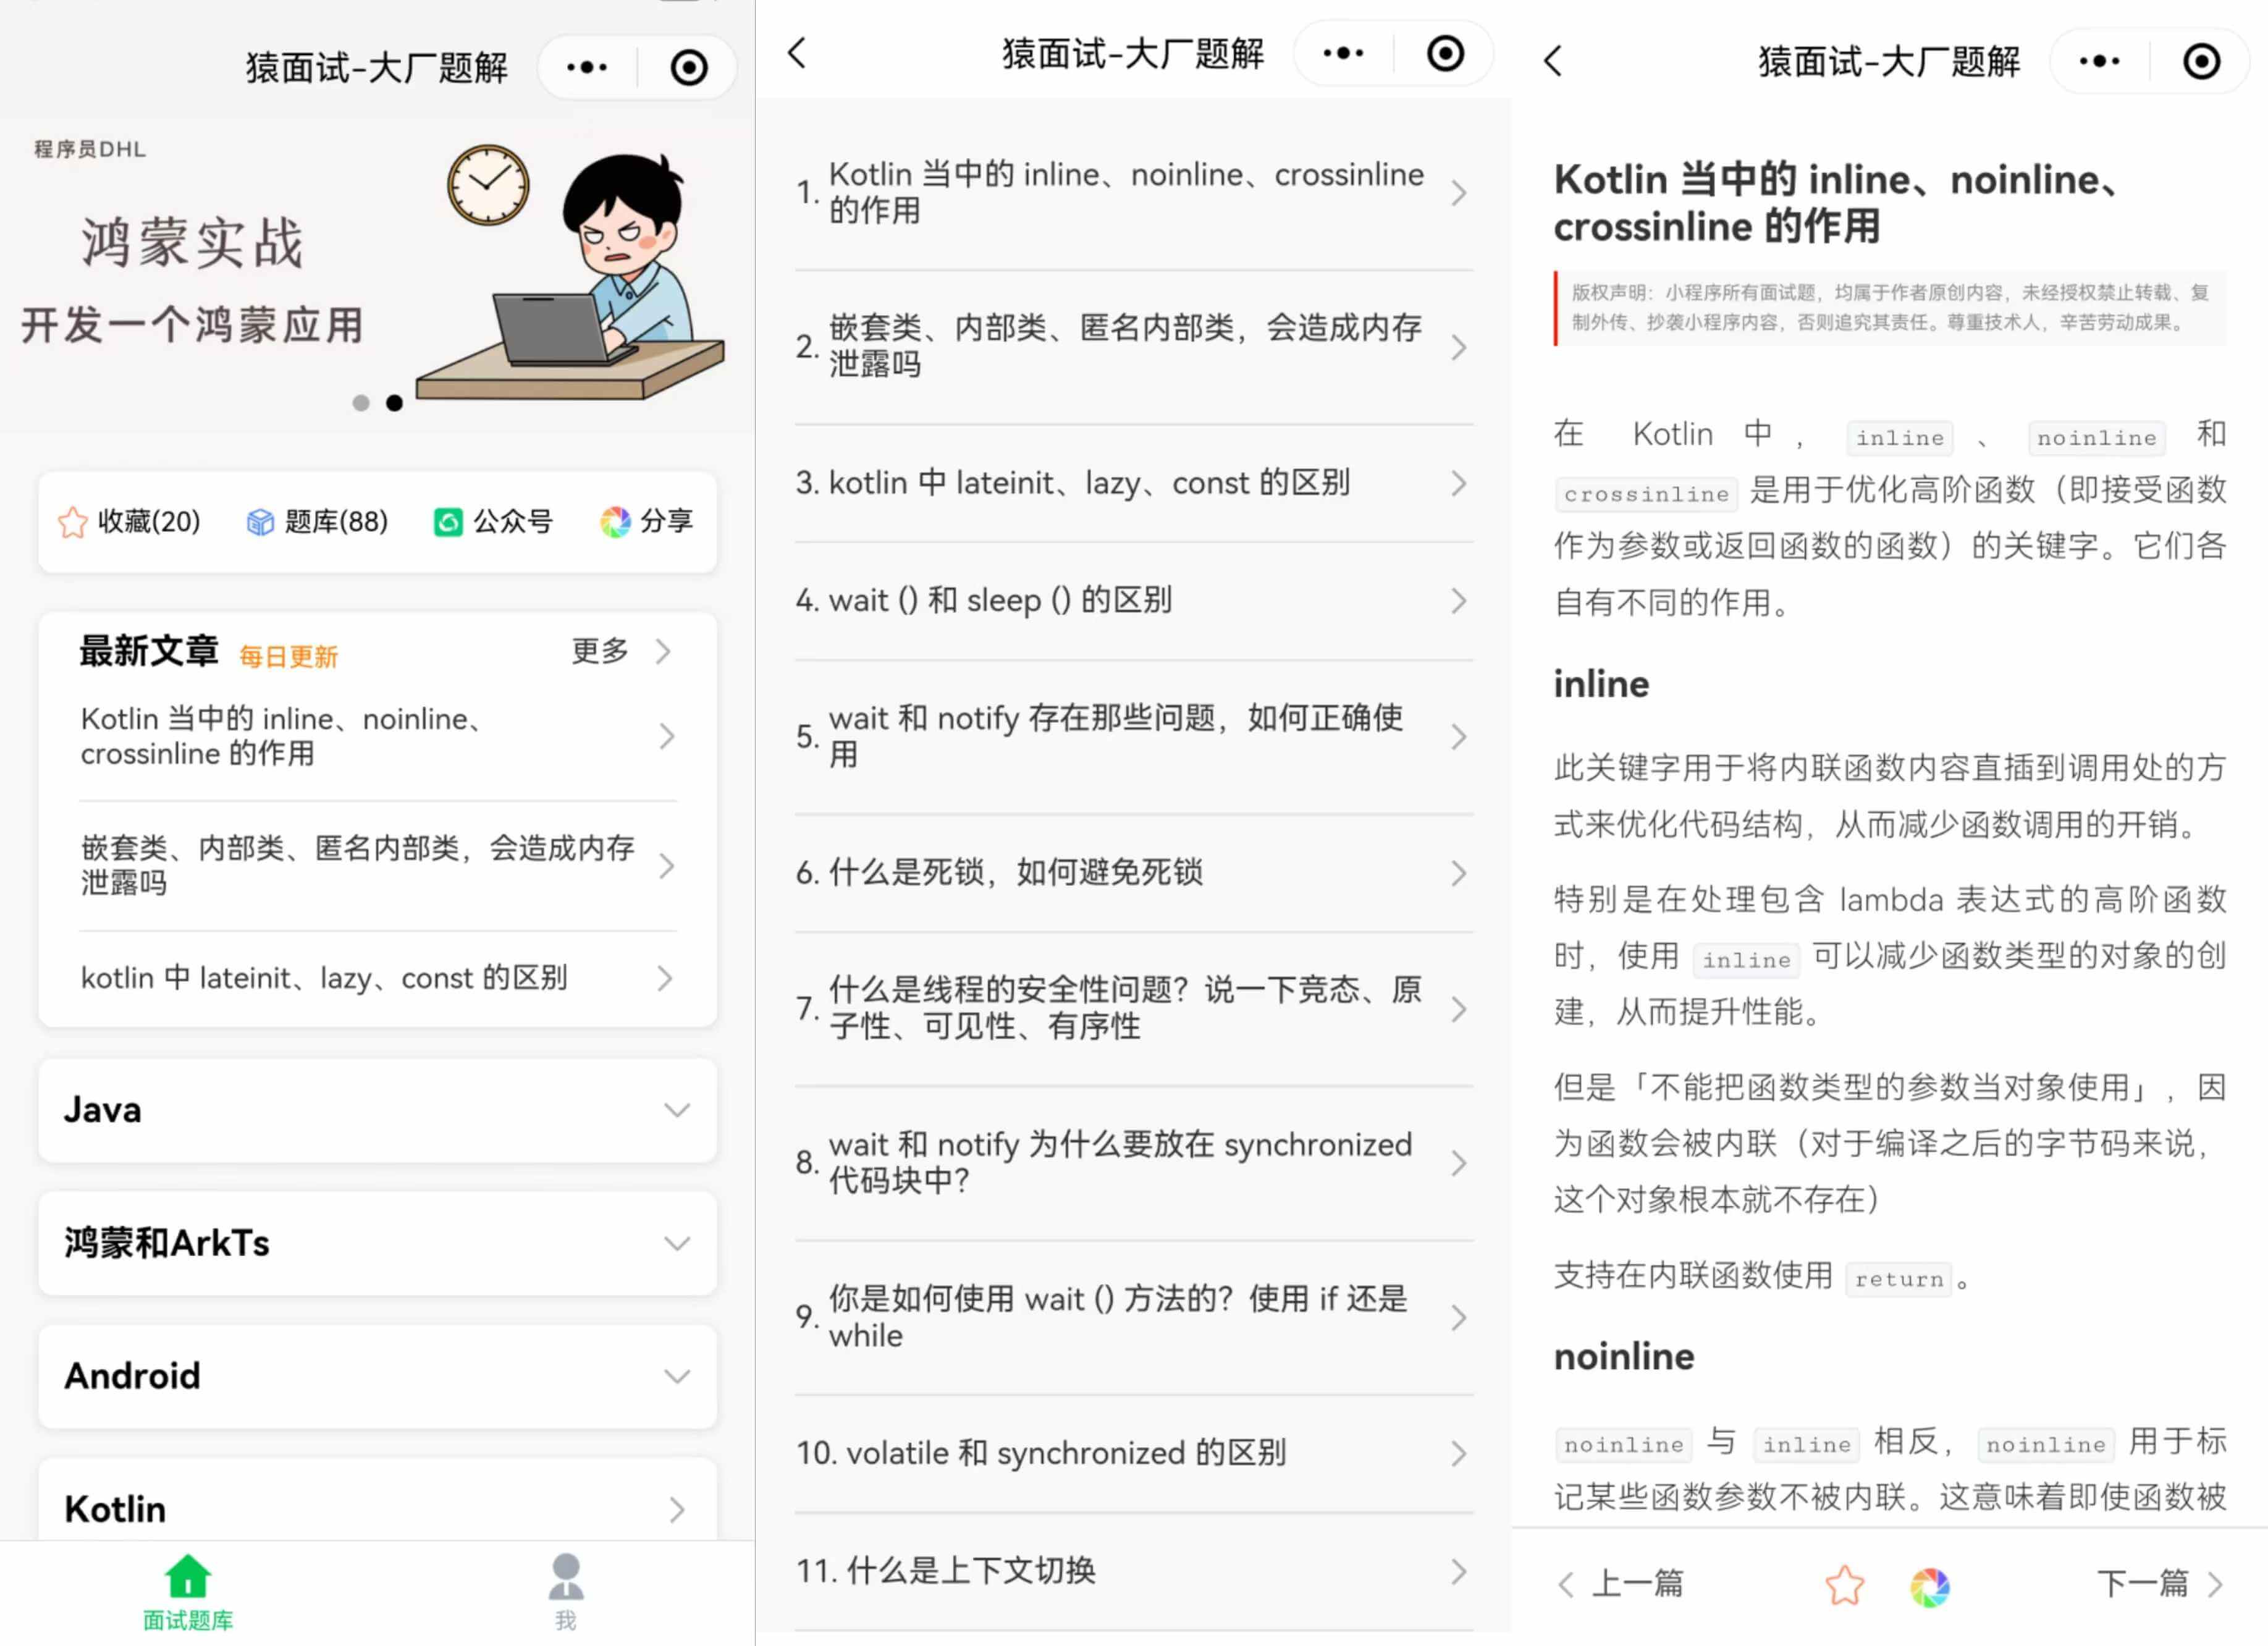This screenshot has height=1646, width=2268.
Task: Go back using the arrow in the article screen
Action: coord(1553,61)
